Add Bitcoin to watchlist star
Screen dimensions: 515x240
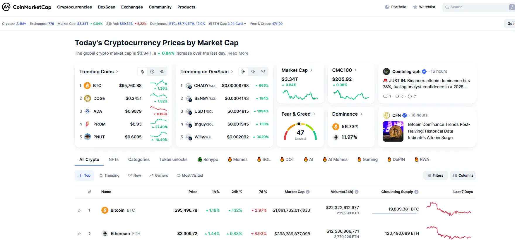coord(79,210)
